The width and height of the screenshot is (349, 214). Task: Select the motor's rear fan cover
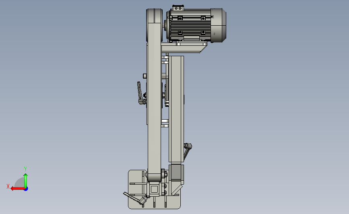[x=218, y=25]
